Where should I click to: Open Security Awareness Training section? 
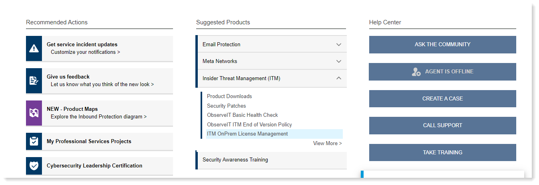click(x=235, y=160)
